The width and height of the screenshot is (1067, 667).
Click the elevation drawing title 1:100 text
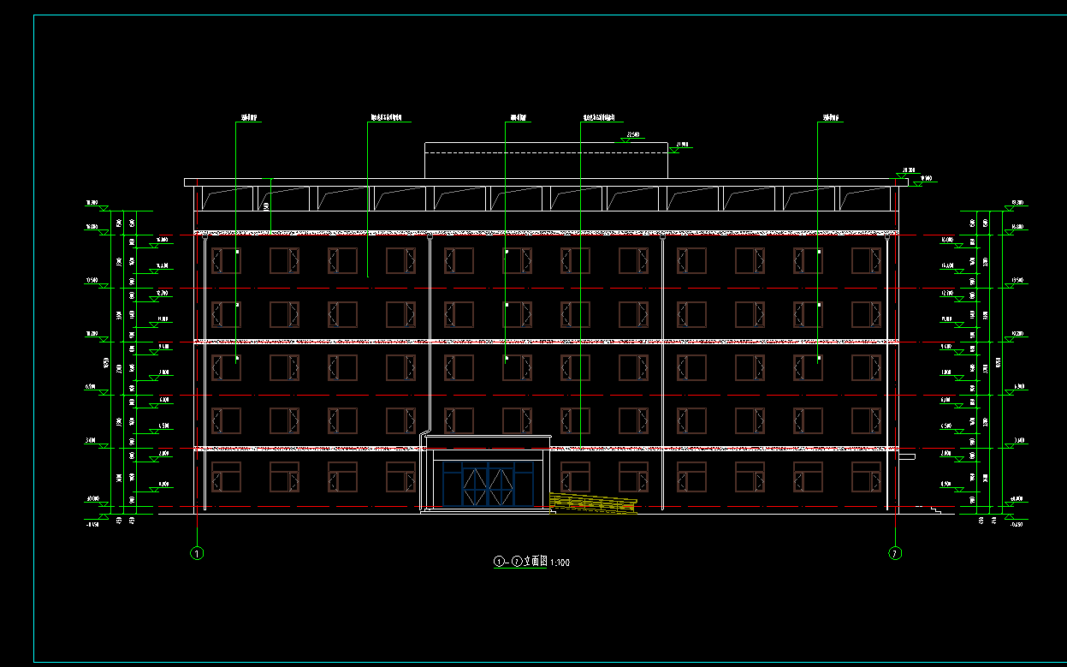tap(531, 563)
